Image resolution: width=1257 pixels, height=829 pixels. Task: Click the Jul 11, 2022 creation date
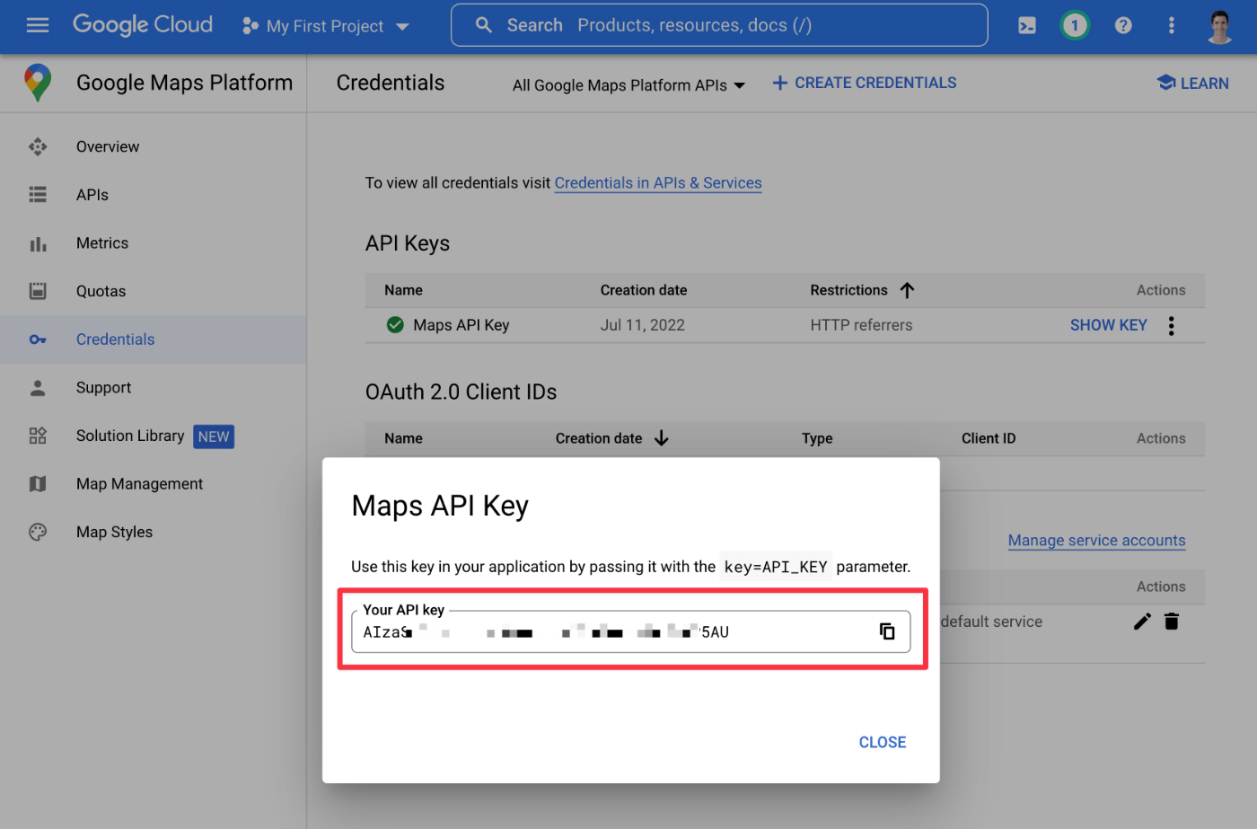[x=642, y=325]
